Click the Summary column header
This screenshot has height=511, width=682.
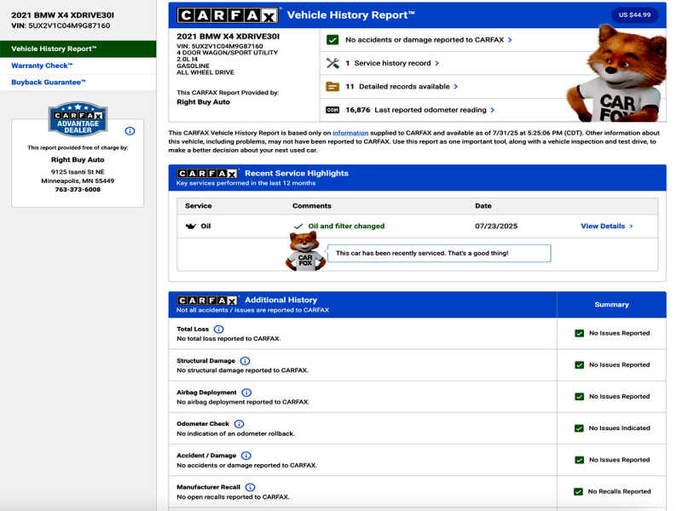click(x=611, y=305)
